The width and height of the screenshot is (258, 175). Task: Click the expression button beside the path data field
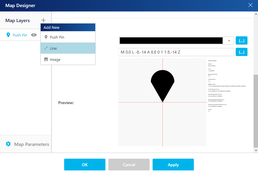[241, 52]
